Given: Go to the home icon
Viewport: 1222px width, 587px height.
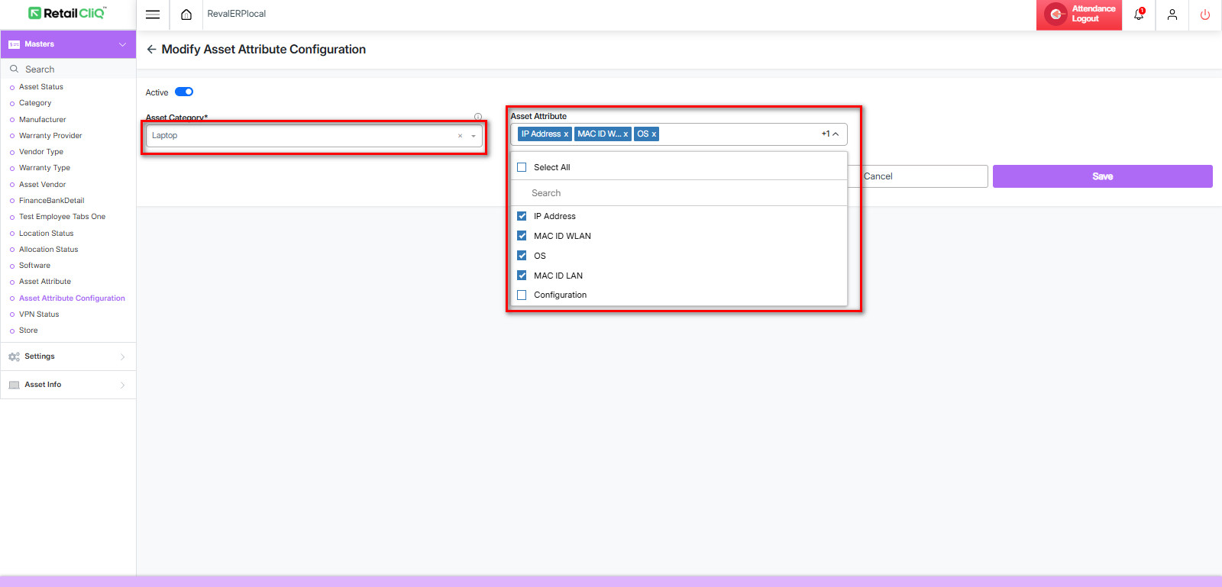Looking at the screenshot, I should pyautogui.click(x=186, y=15).
